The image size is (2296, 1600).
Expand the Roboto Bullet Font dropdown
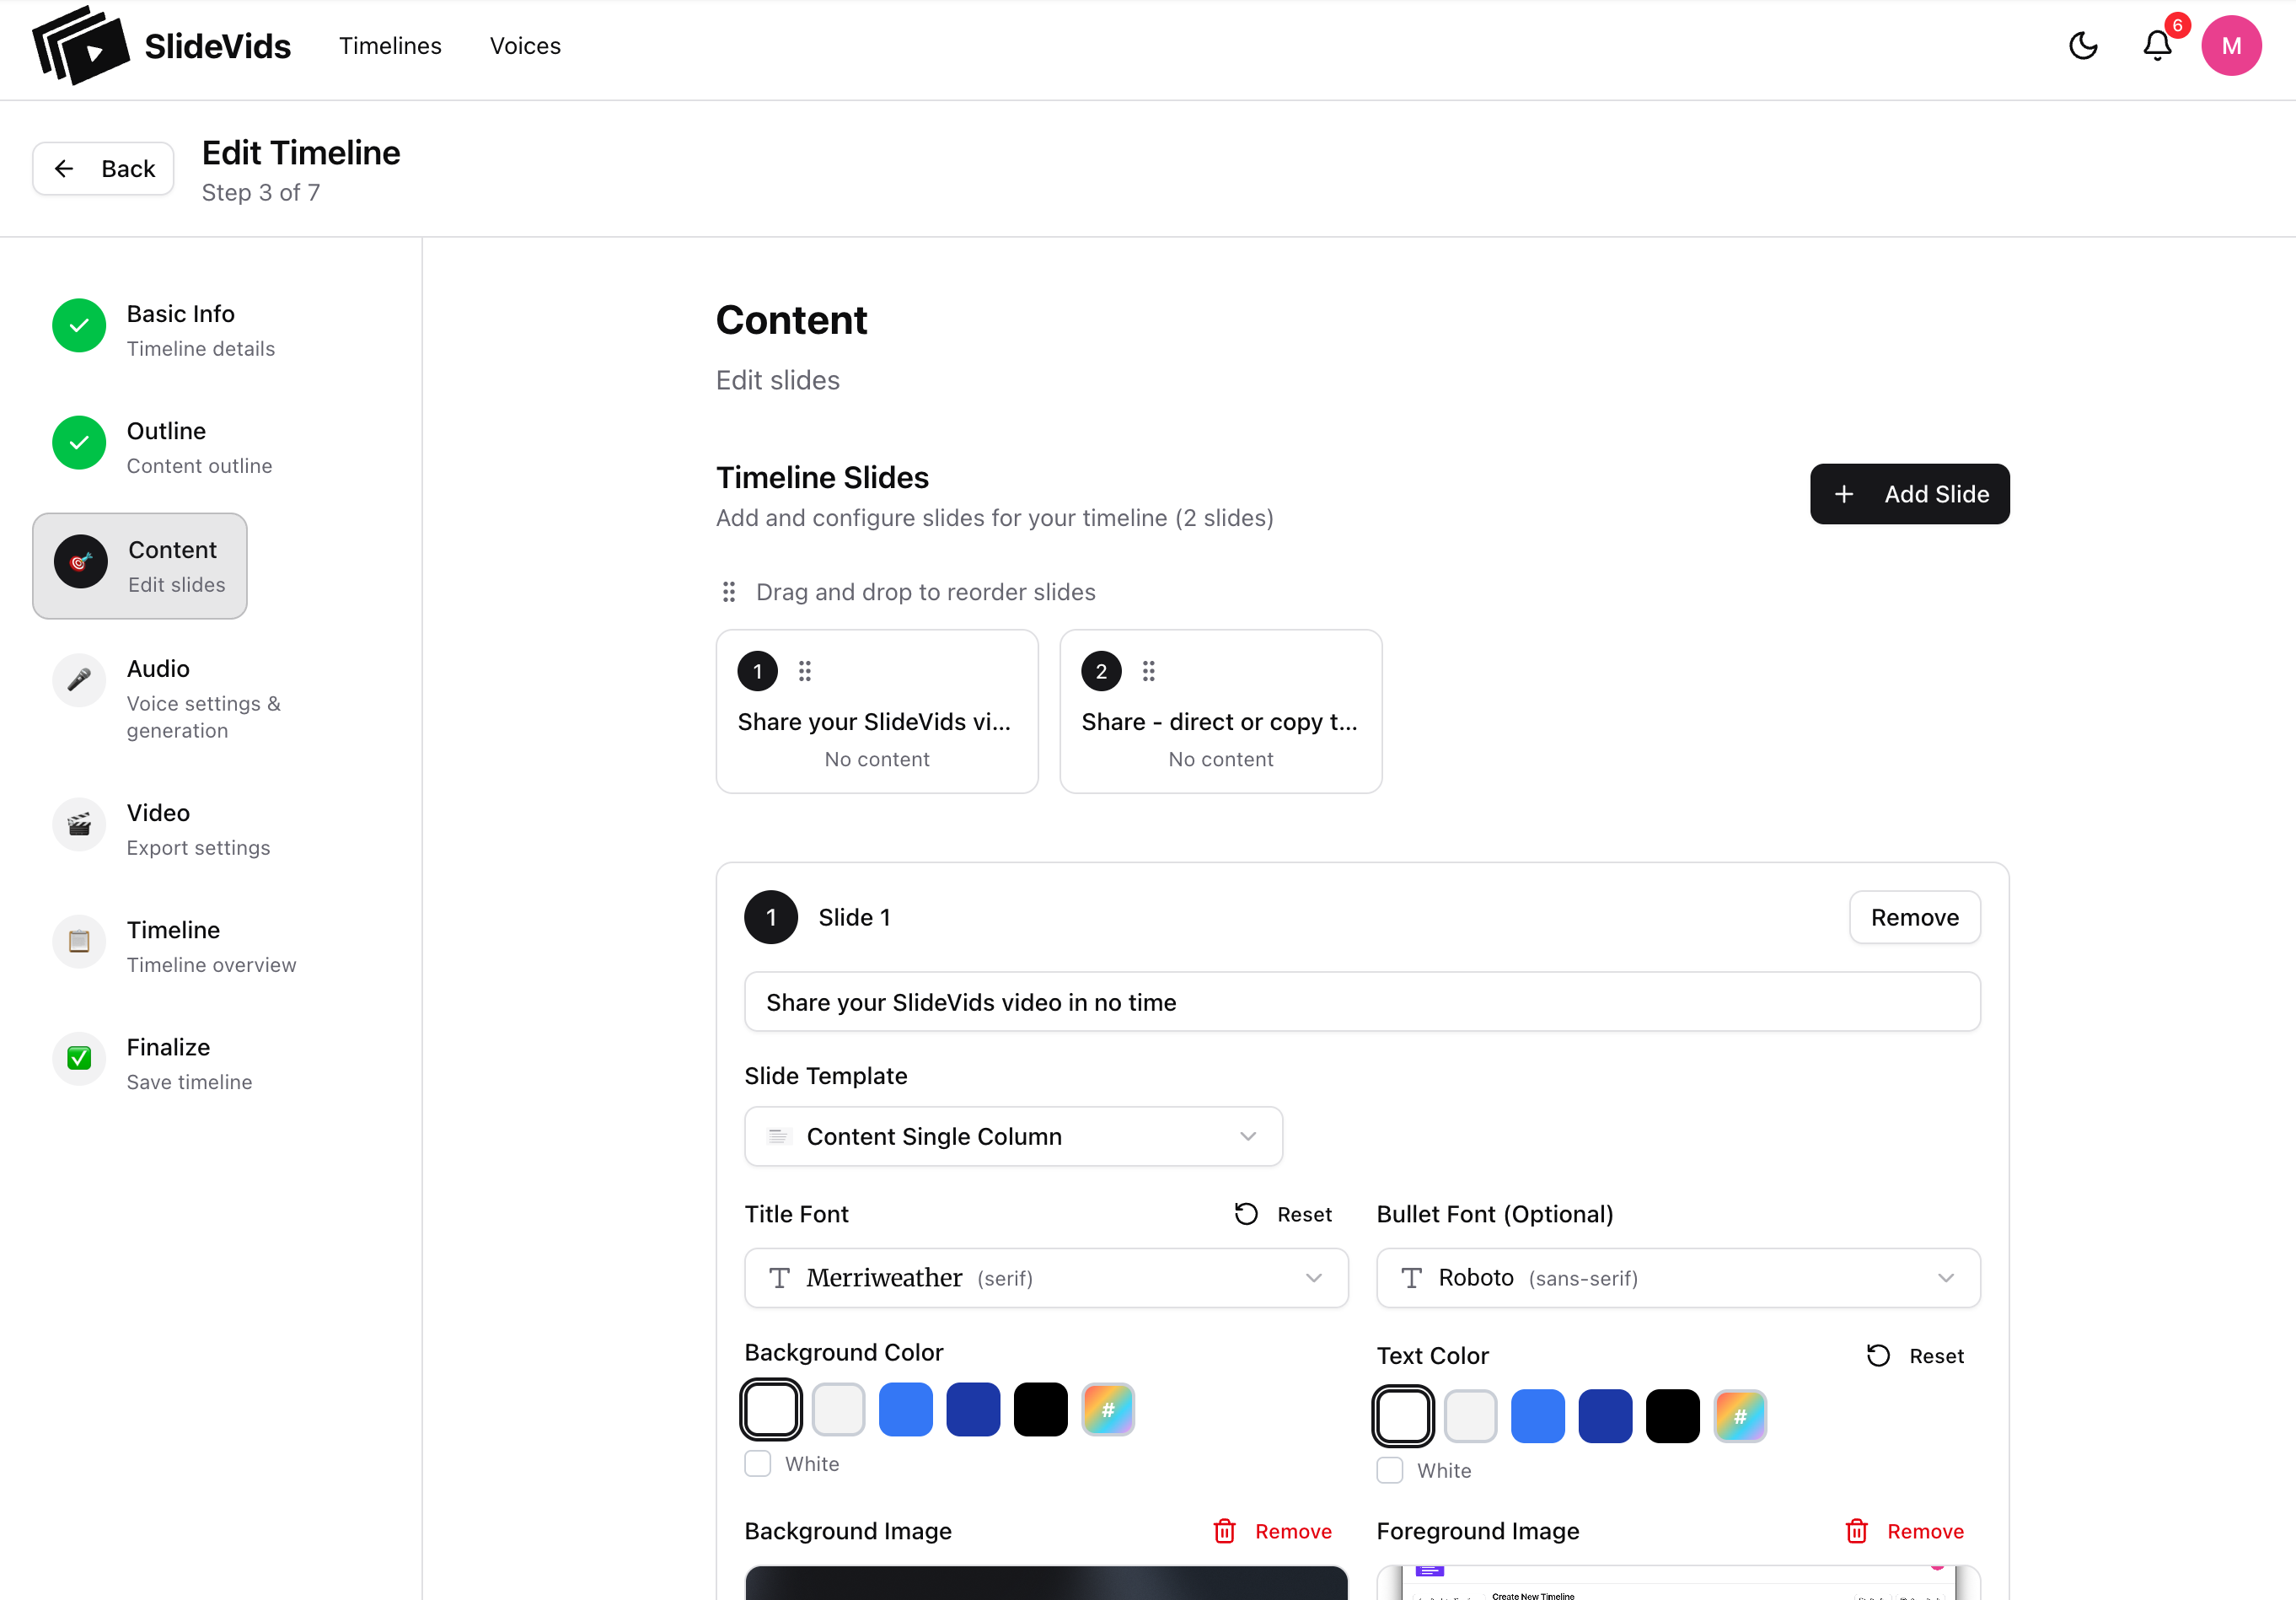pyautogui.click(x=1677, y=1278)
